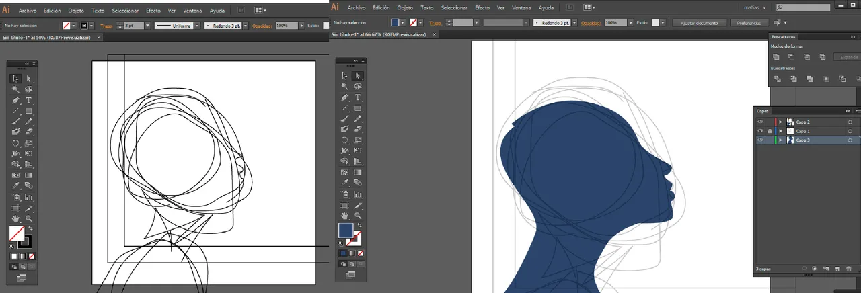861x293 pixels.
Task: Choose Direct Selection tool in left window toolbox
Action: (29, 79)
